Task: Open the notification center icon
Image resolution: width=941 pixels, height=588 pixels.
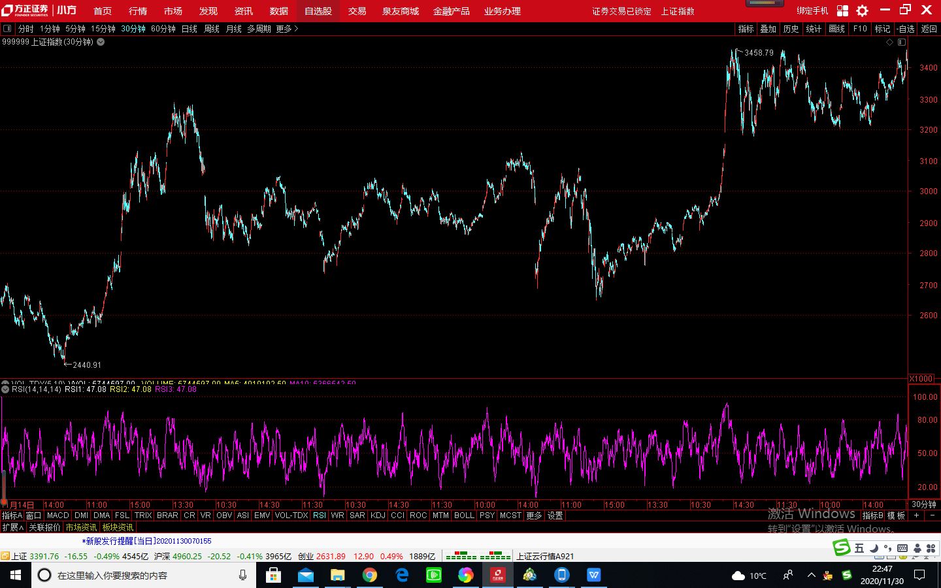Action: click(x=919, y=575)
